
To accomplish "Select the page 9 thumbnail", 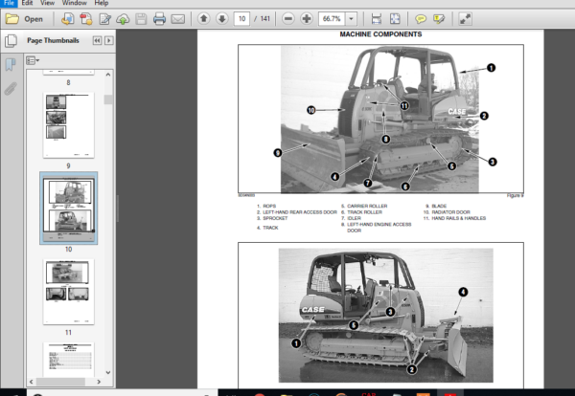I will (x=69, y=125).
